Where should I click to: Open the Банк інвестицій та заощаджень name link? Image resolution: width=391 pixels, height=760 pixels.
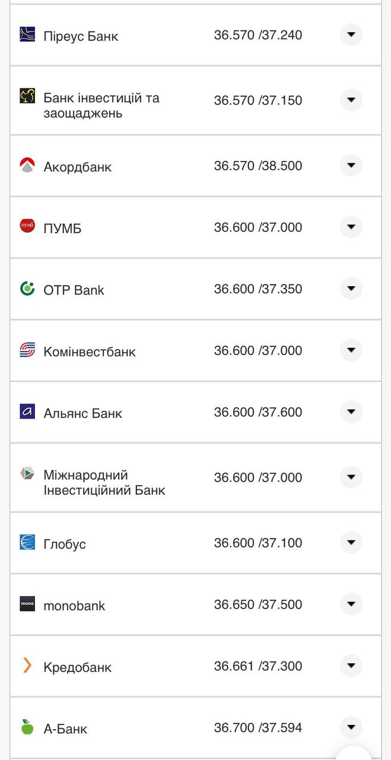click(x=101, y=105)
